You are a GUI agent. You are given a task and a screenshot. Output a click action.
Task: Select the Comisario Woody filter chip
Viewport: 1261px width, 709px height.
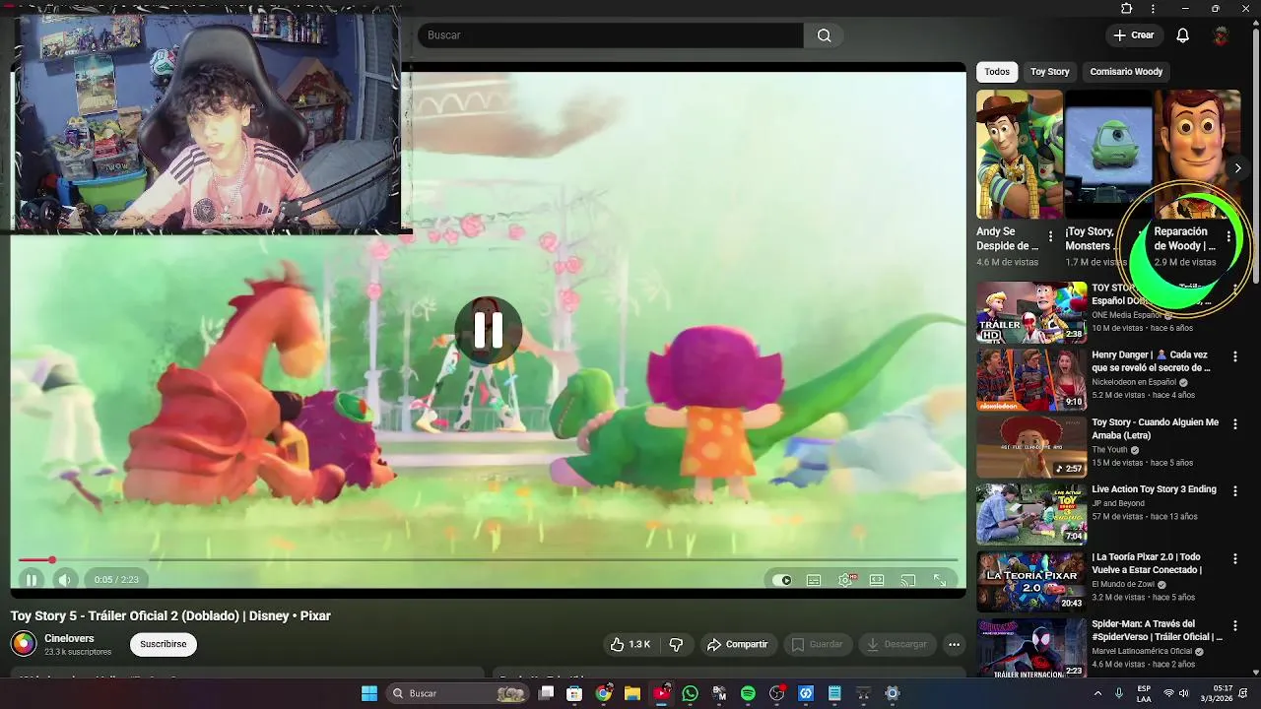coord(1126,72)
